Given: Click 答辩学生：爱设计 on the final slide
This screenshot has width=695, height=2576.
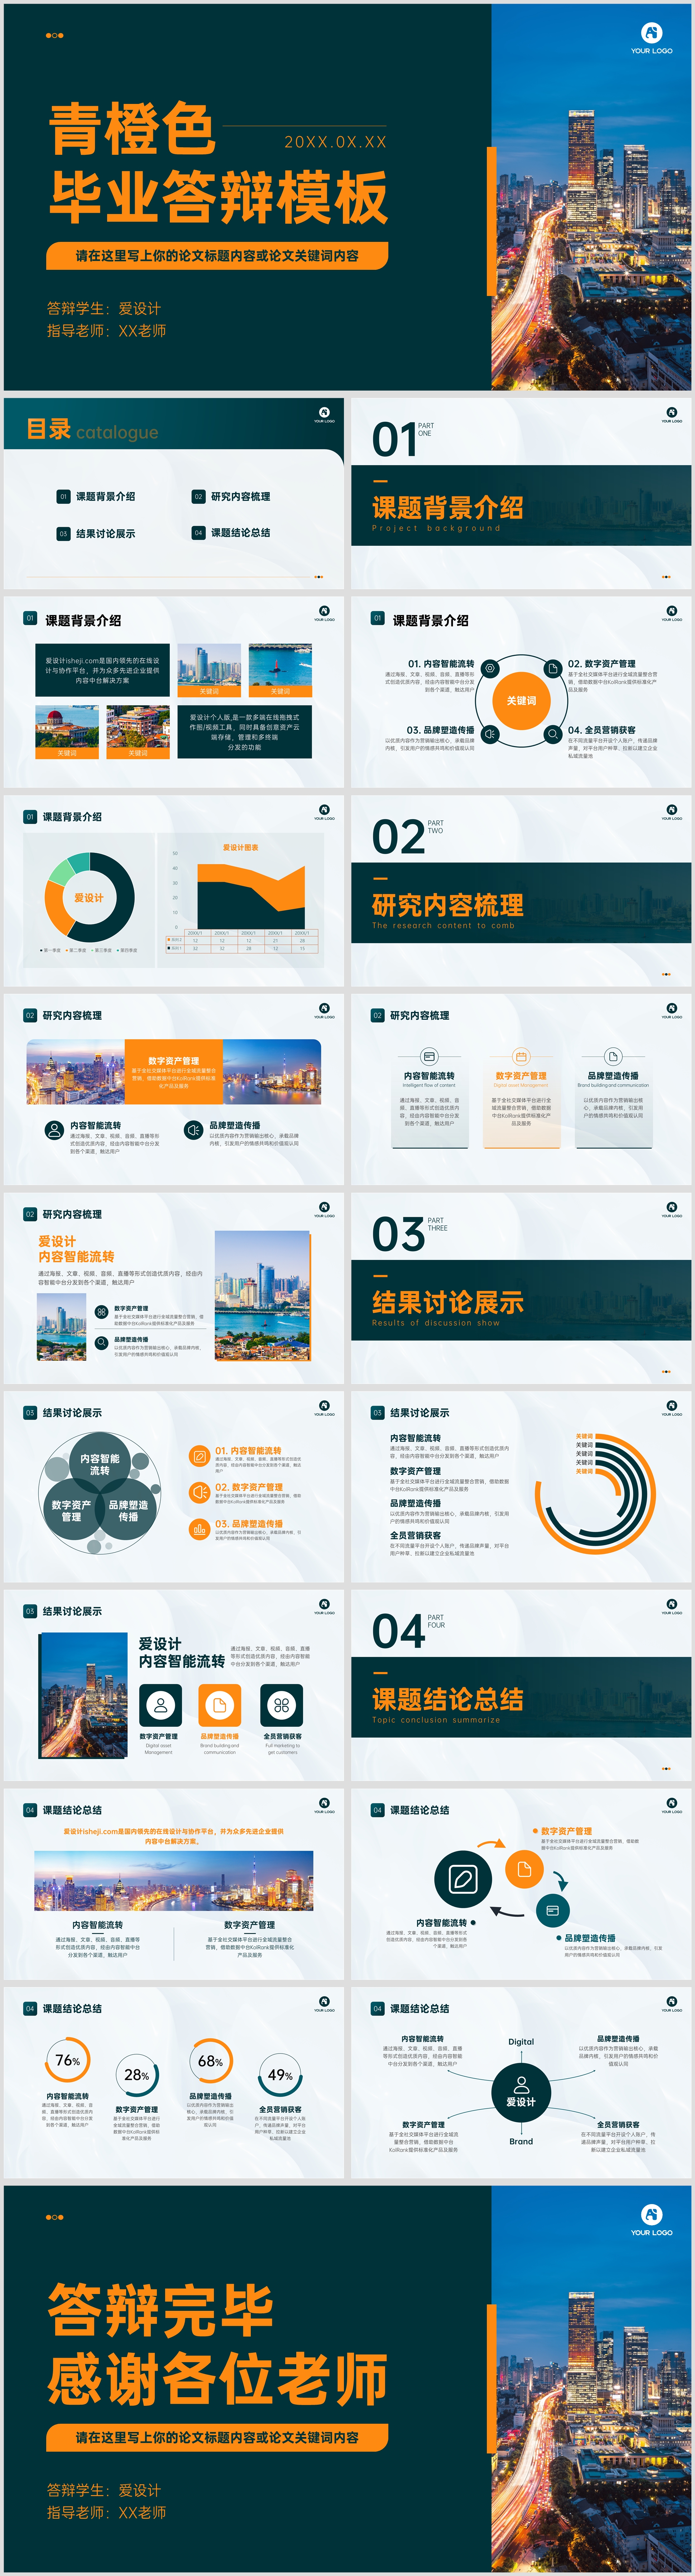Looking at the screenshot, I should coord(104,2490).
